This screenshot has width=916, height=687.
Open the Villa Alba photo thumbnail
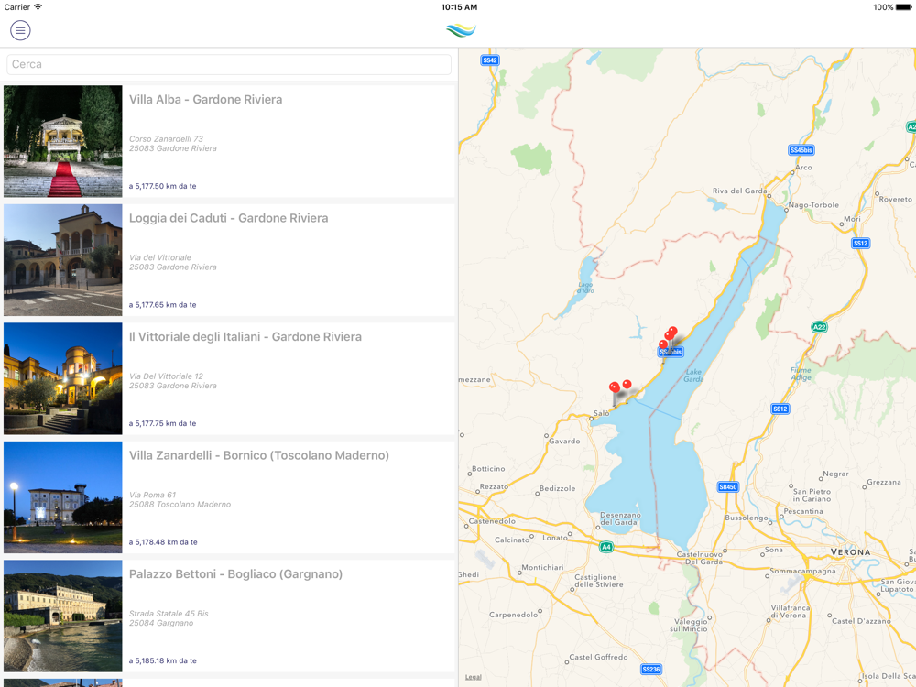pos(63,141)
